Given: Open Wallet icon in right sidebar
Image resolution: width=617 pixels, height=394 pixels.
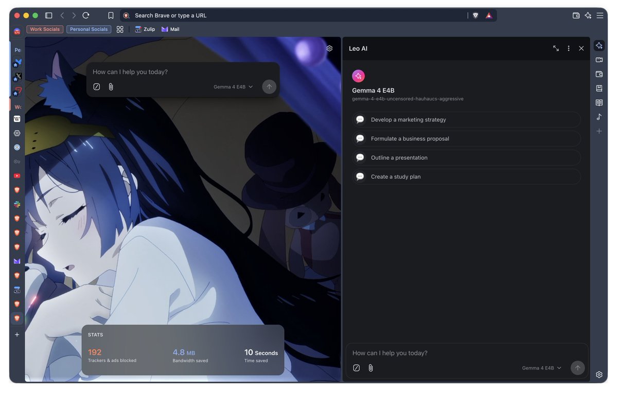Looking at the screenshot, I should (599, 74).
